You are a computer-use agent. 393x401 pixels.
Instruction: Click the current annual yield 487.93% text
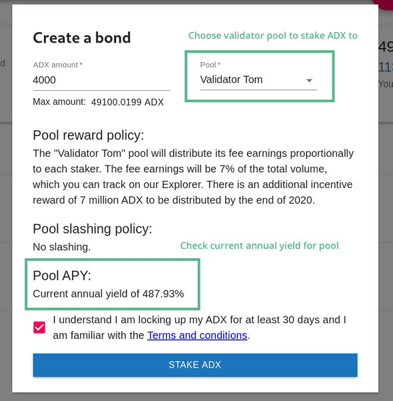(109, 294)
